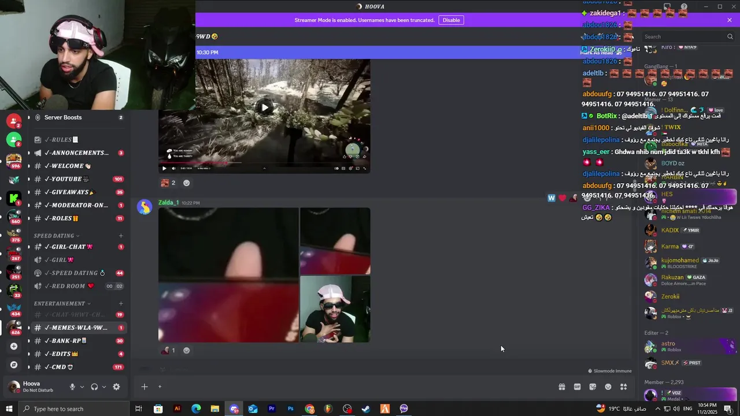Go to the WELCOME channel

click(x=78, y=166)
